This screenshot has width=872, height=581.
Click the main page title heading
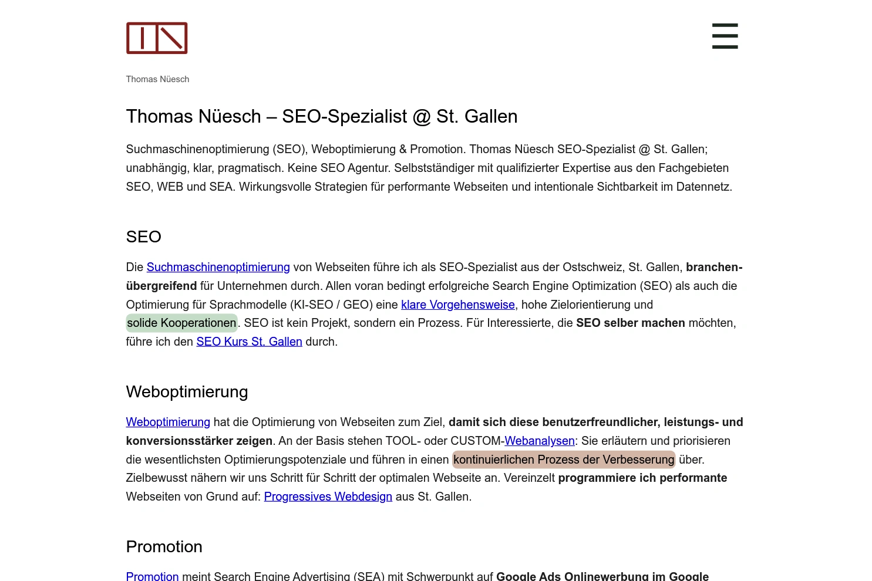point(321,116)
